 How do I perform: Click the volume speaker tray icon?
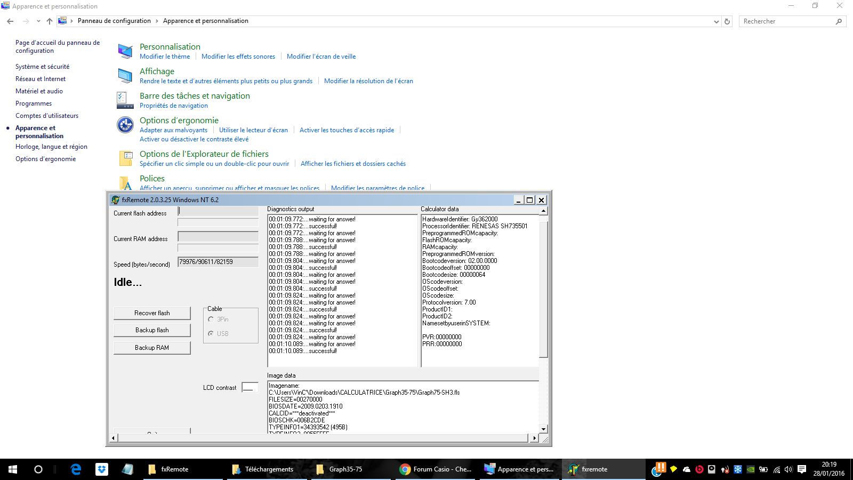point(788,469)
